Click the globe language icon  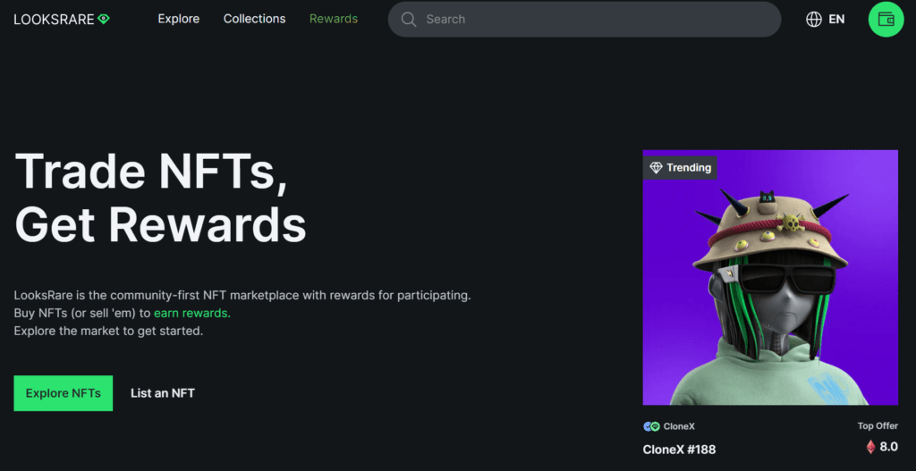[814, 19]
